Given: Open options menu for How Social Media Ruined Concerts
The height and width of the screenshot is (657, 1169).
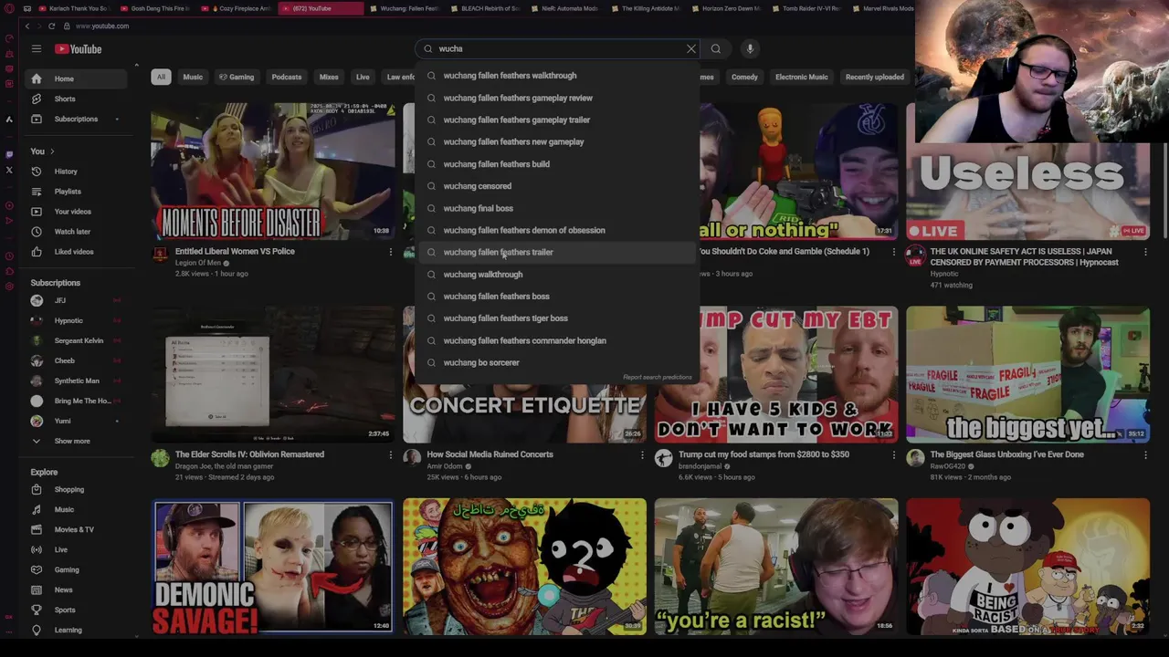Looking at the screenshot, I should tap(642, 454).
